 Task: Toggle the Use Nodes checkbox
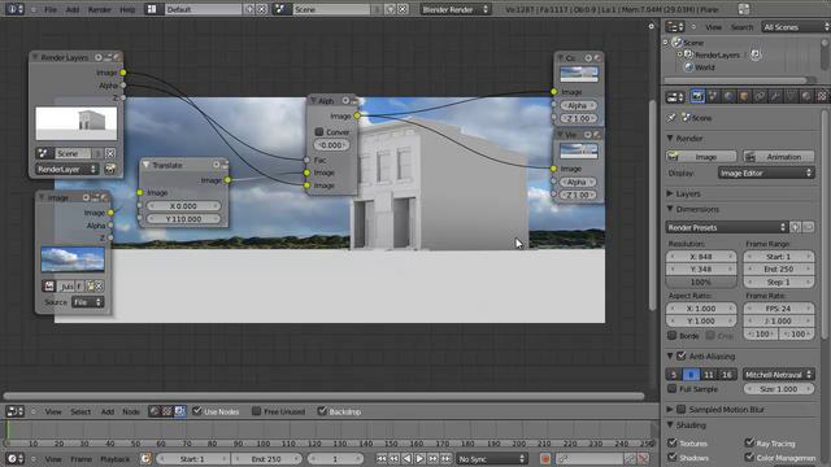point(197,411)
